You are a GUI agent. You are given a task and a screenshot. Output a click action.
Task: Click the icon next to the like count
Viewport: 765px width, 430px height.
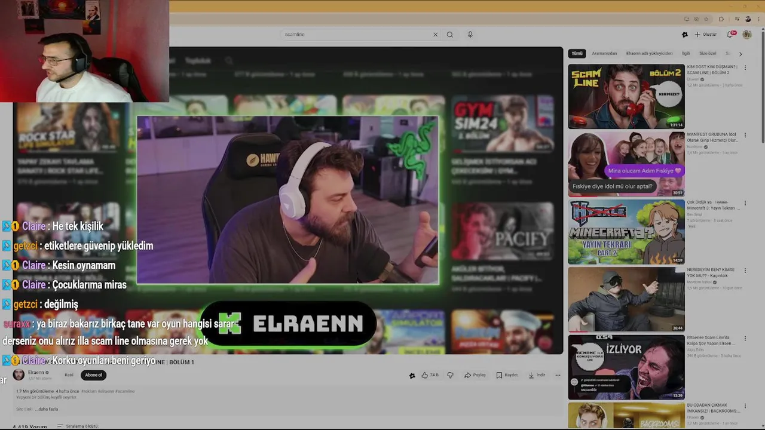pyautogui.click(x=412, y=376)
